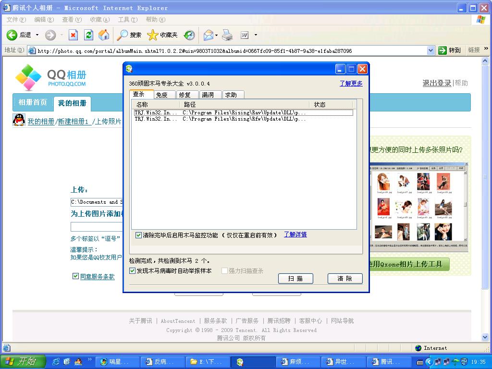The width and height of the screenshot is (492, 369).
Task: Toggle 发现木马病毒时自动举报样本 checkbox
Action: tap(133, 271)
